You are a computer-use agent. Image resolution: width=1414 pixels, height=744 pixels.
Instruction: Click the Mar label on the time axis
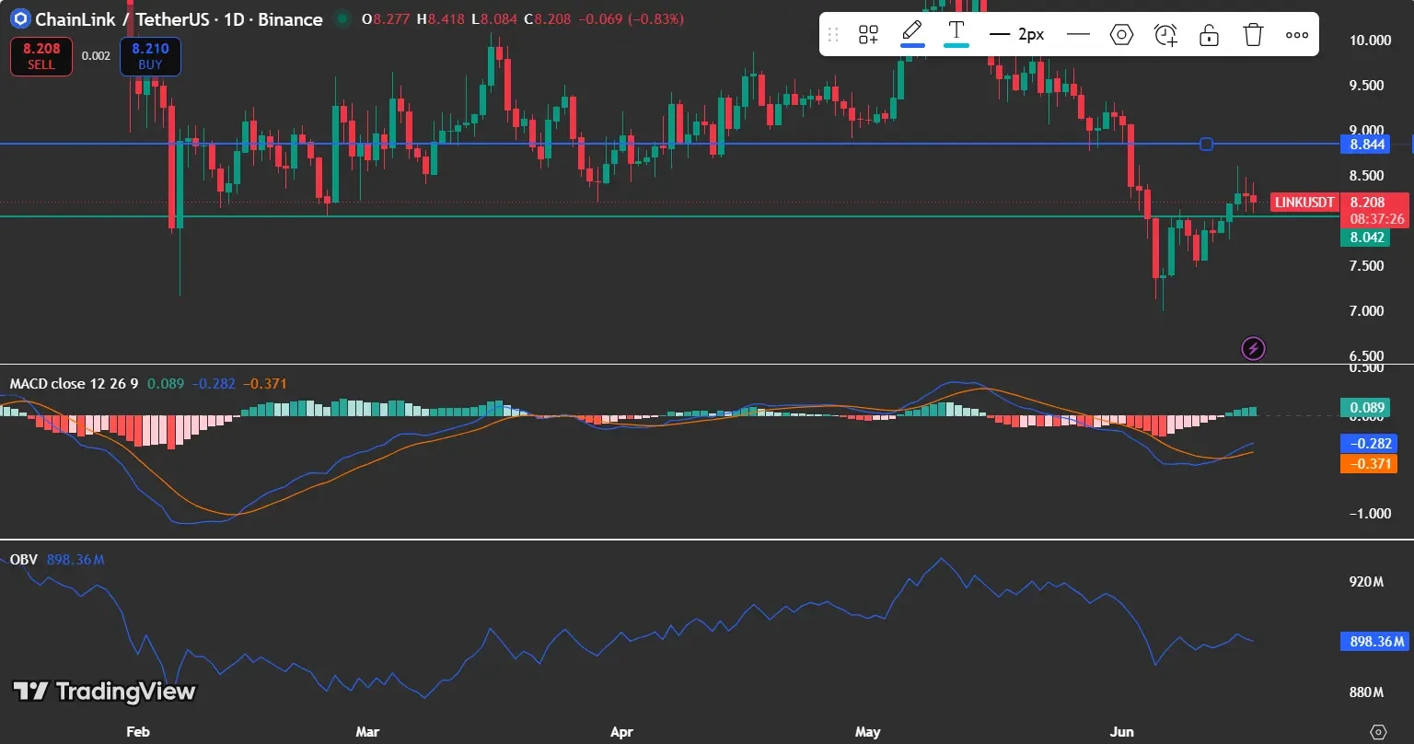coord(367,732)
